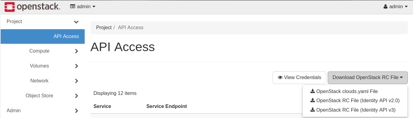Open the admin project dropdown
This screenshot has height=118, width=413.
click(83, 7)
